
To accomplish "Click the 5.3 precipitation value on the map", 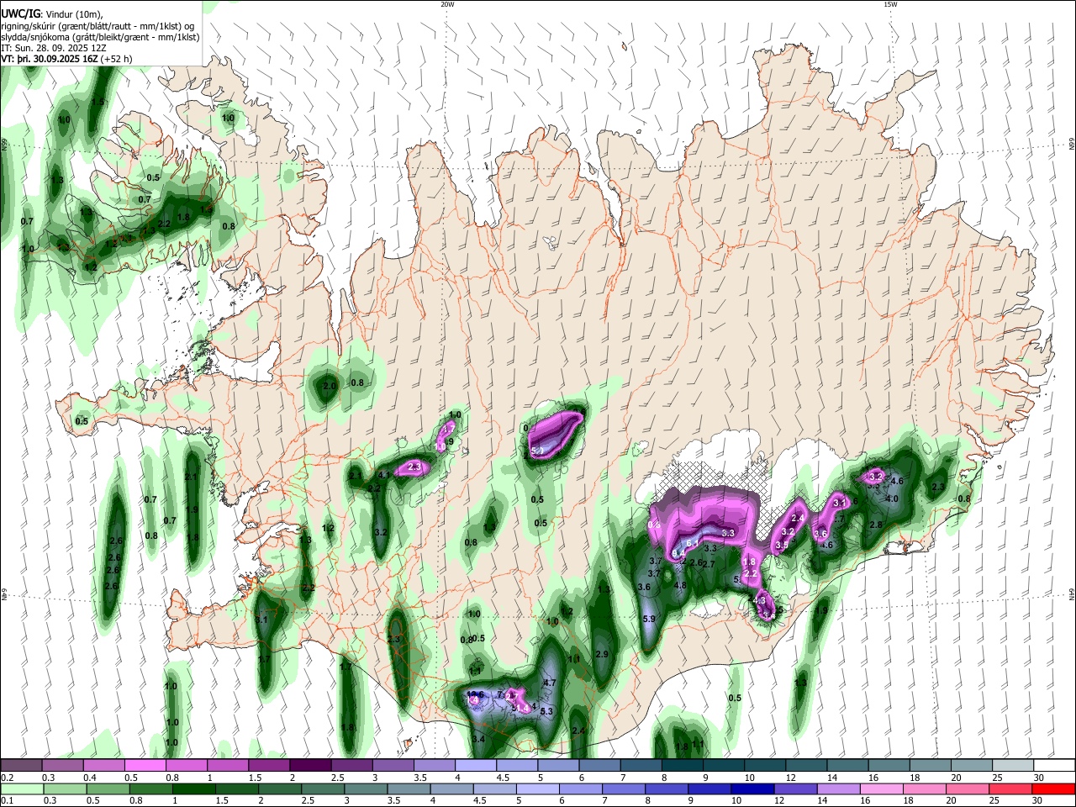I will point(546,712).
